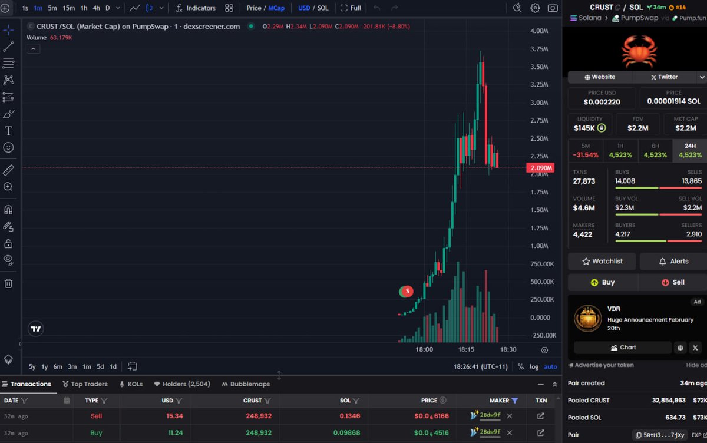
Task: Click the trash icon to remove drawings
Action: click(8, 283)
